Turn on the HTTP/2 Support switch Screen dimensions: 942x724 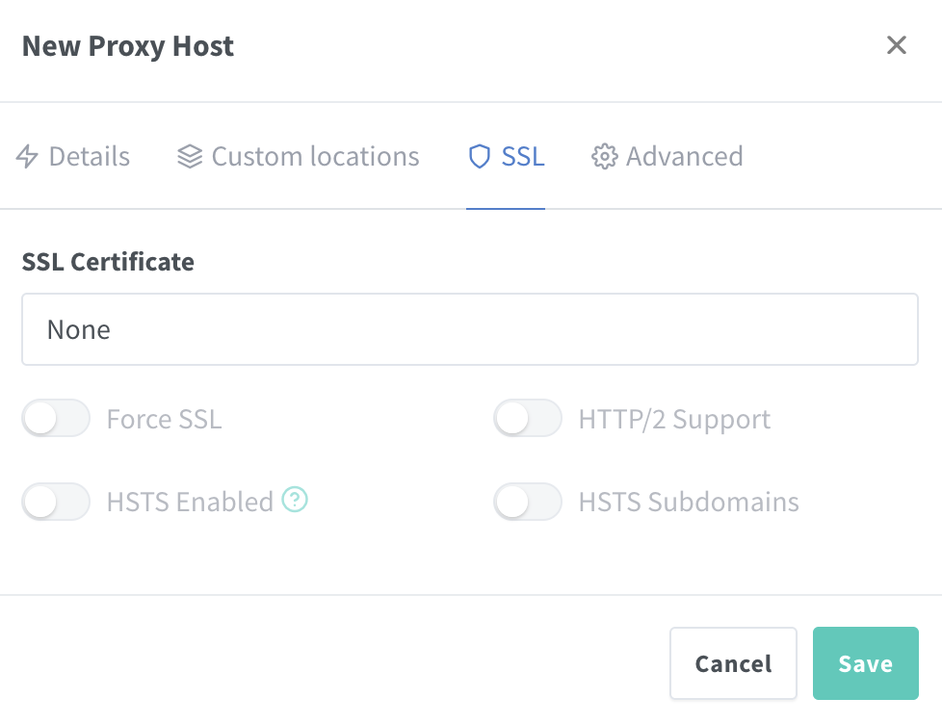click(528, 420)
